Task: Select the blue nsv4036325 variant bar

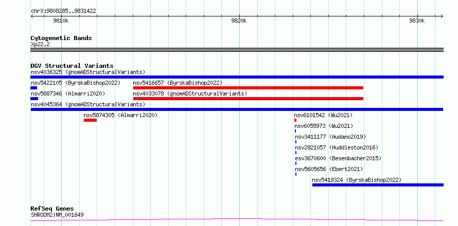Action: [x=237, y=77]
